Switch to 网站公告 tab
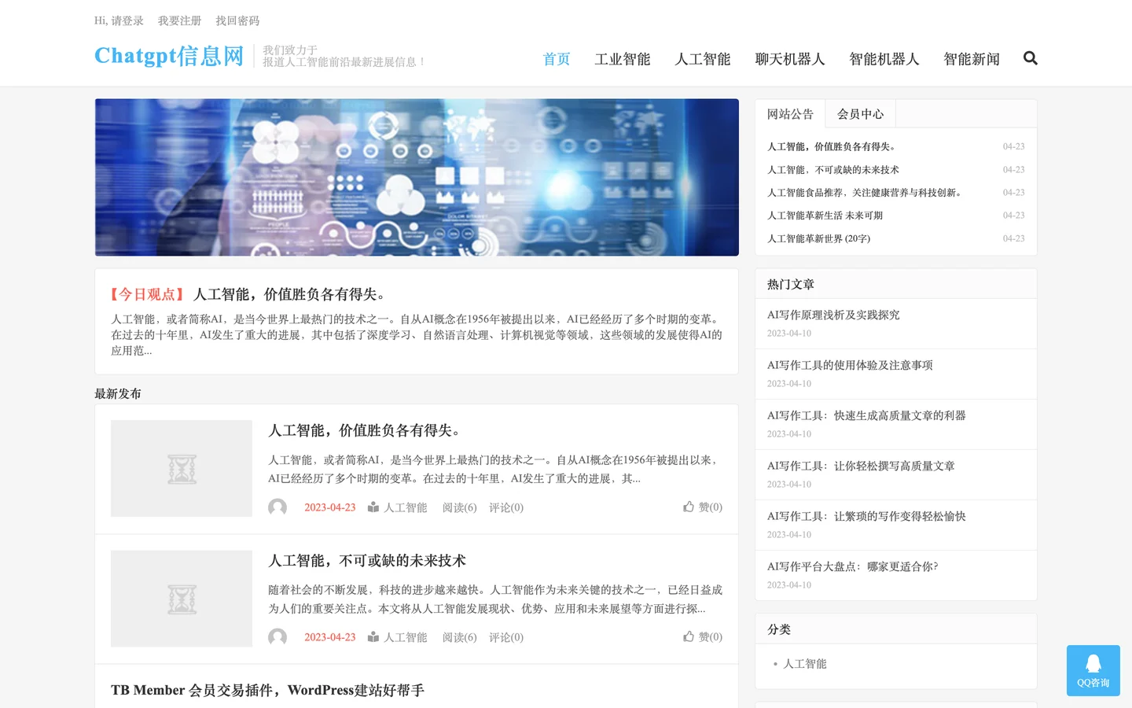The height and width of the screenshot is (708, 1132). click(790, 114)
